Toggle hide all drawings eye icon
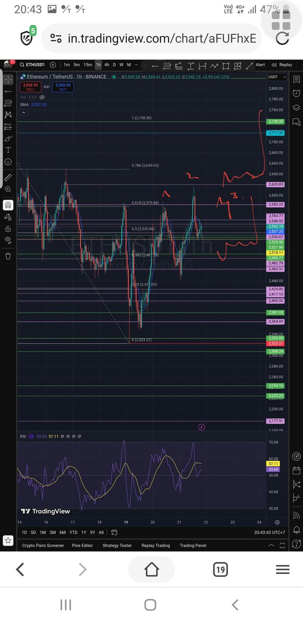The width and height of the screenshot is (303, 622). click(x=8, y=240)
